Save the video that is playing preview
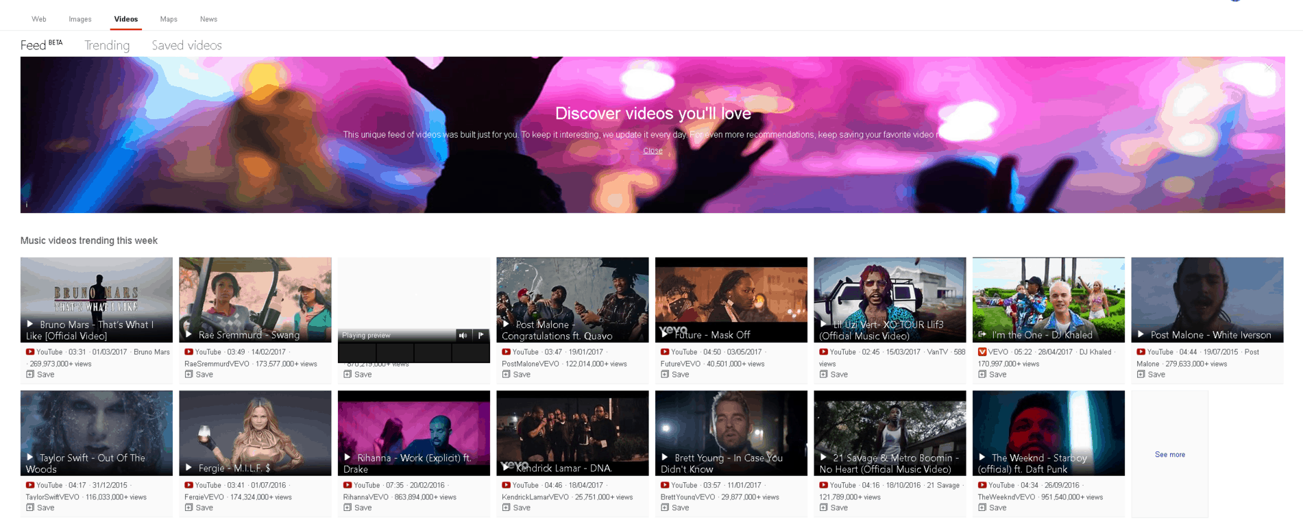 click(358, 375)
